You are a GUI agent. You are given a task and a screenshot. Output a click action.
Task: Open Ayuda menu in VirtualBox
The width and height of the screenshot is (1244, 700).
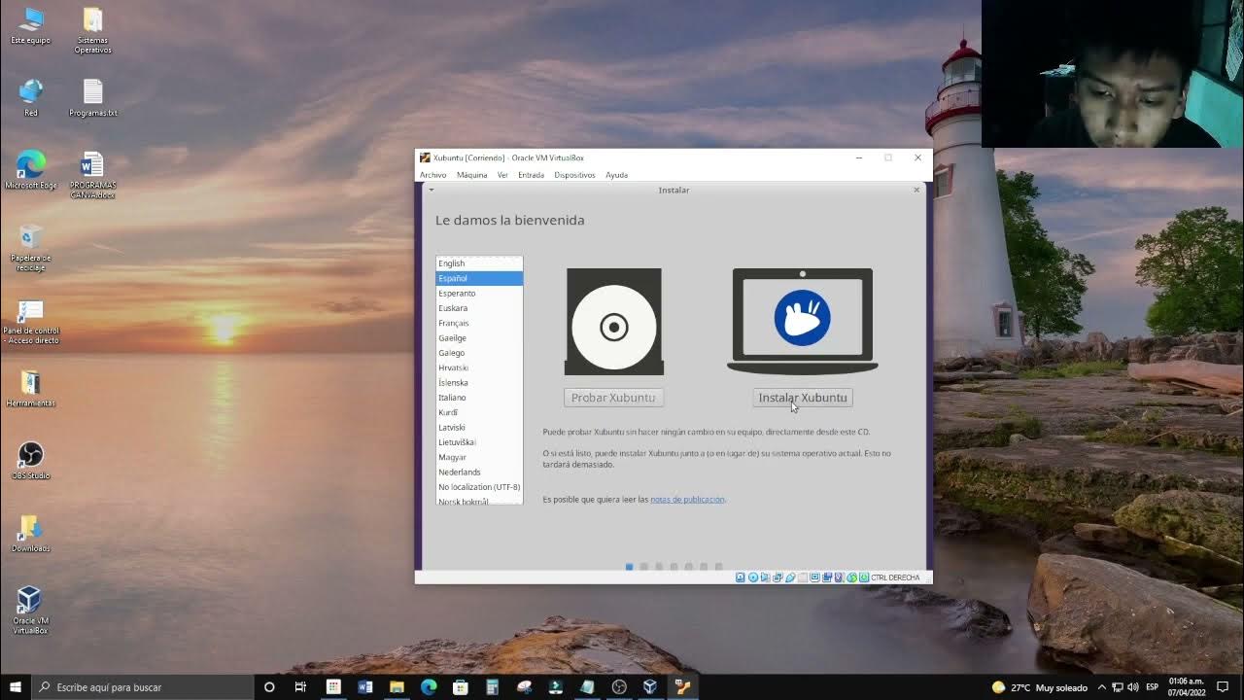pyautogui.click(x=616, y=175)
